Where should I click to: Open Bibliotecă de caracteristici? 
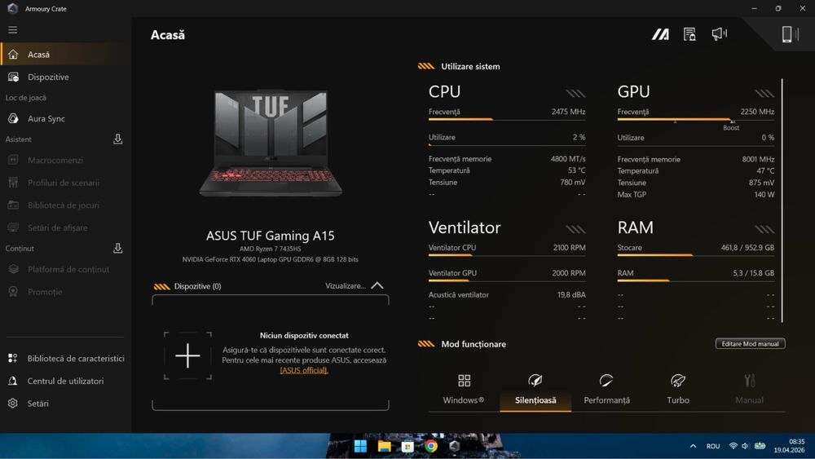coord(65,358)
